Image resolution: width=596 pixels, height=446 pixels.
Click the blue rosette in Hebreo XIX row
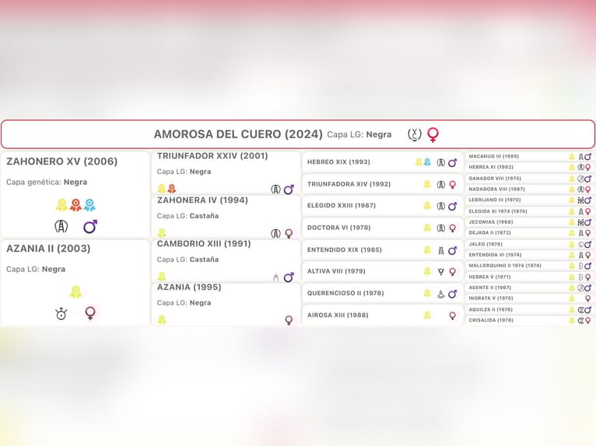[x=427, y=162]
